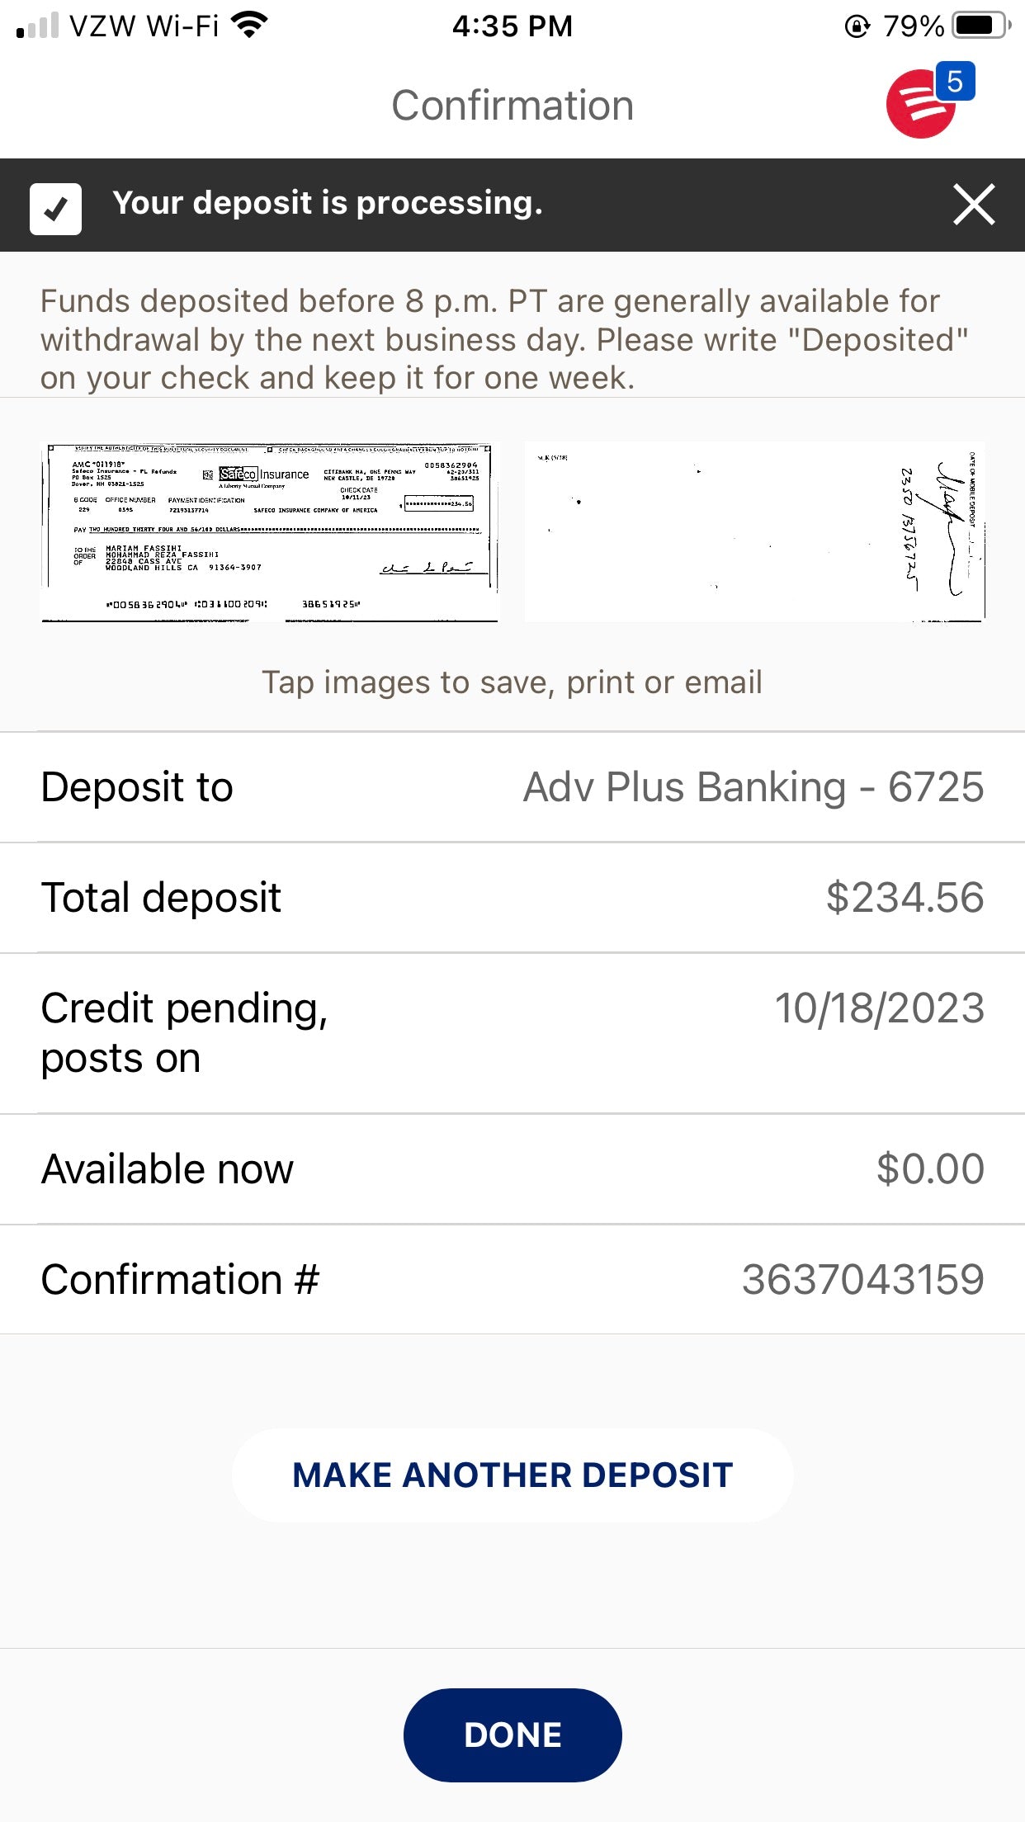Tap the blue notification badge showing 5
The height and width of the screenshot is (1822, 1025).
tap(955, 82)
